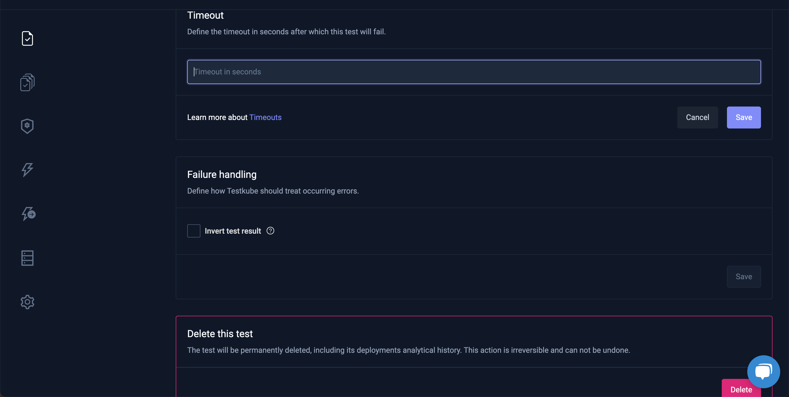Open the Test Suites sidebar icon
The image size is (789, 397).
[27, 82]
